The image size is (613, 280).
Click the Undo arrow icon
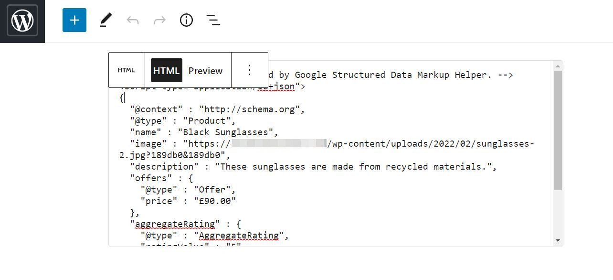pyautogui.click(x=132, y=20)
